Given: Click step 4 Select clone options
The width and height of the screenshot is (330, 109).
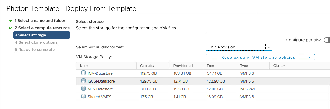Looking at the screenshot, I should 36,42.
